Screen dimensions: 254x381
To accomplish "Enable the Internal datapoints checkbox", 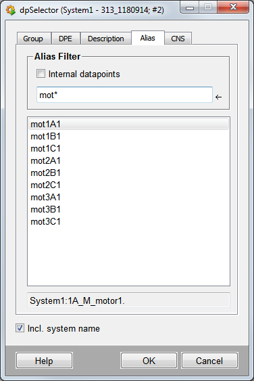I will (41, 74).
